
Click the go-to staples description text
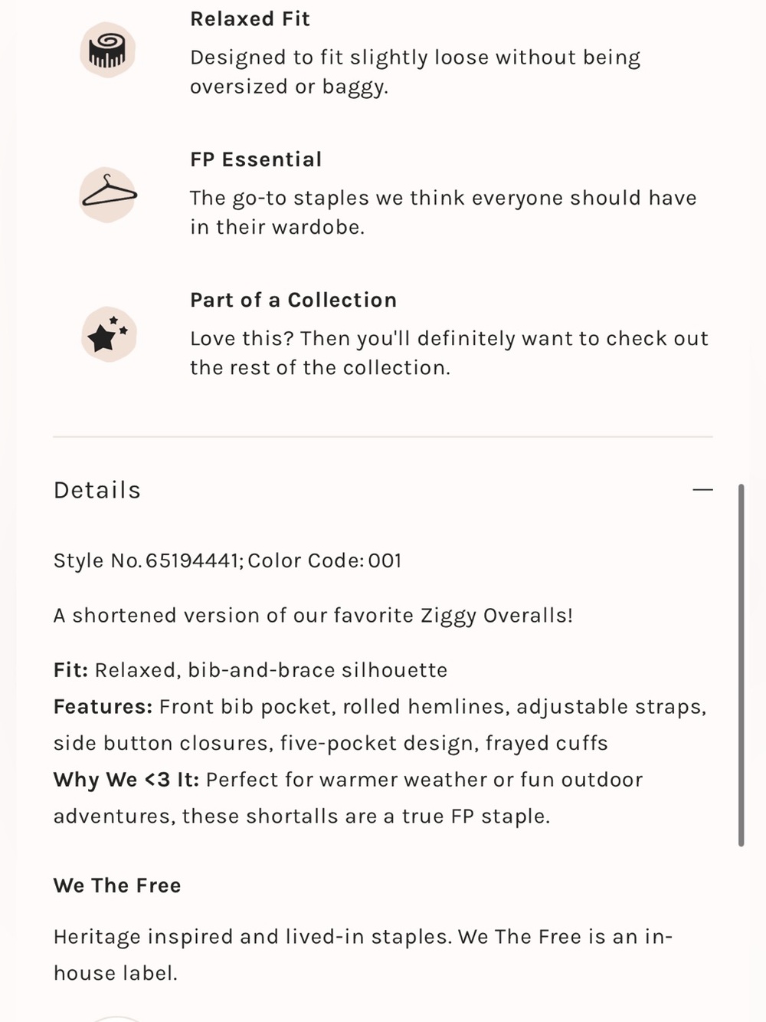(x=444, y=212)
